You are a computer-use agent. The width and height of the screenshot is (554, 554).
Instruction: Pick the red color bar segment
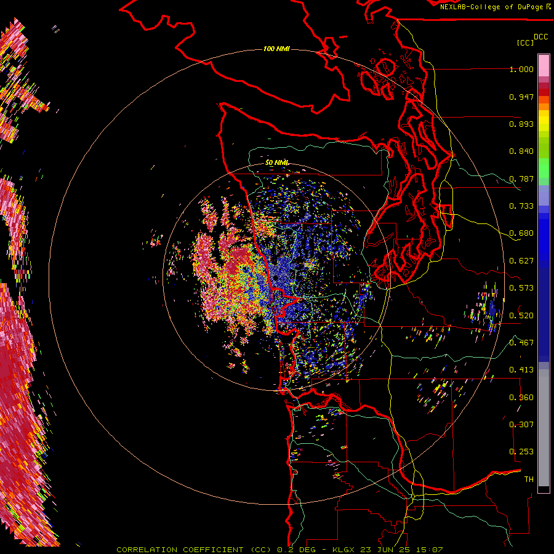(x=544, y=92)
